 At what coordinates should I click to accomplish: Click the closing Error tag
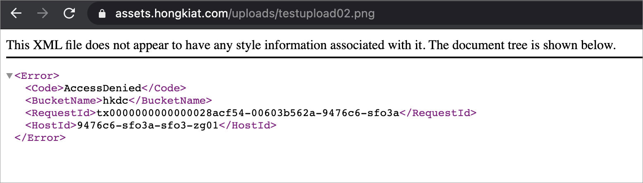pos(40,138)
